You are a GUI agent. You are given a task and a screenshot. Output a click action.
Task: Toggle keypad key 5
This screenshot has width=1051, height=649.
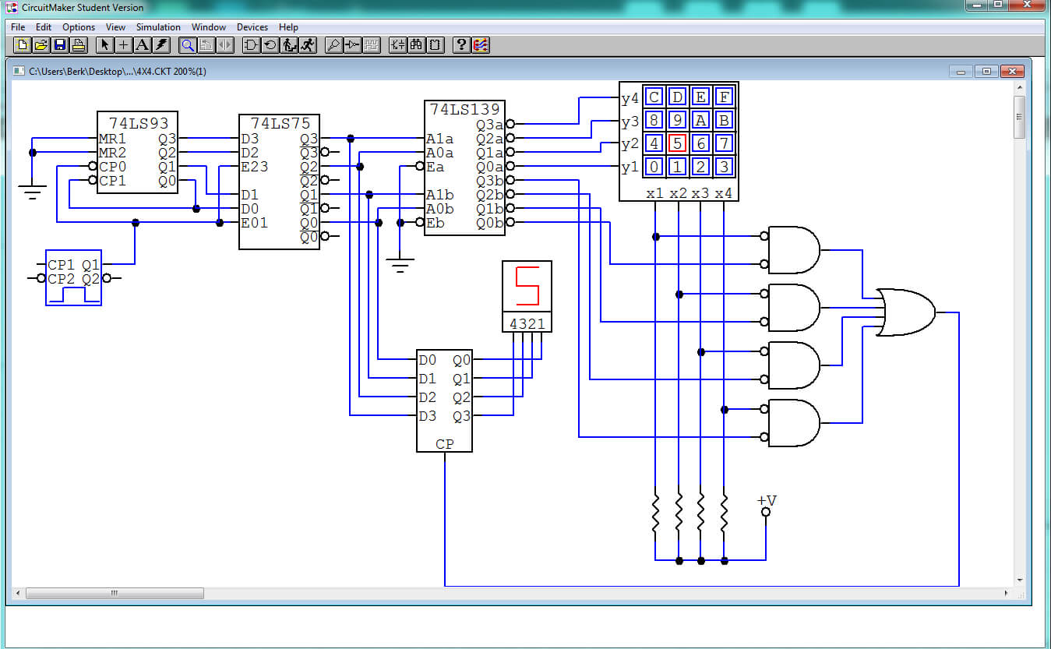[x=678, y=143]
